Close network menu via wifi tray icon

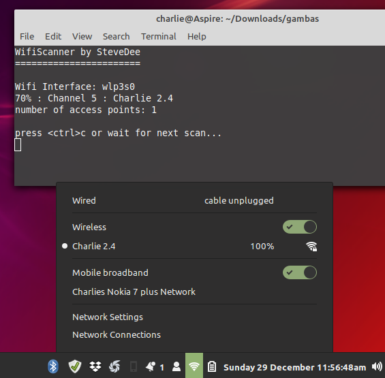click(194, 366)
